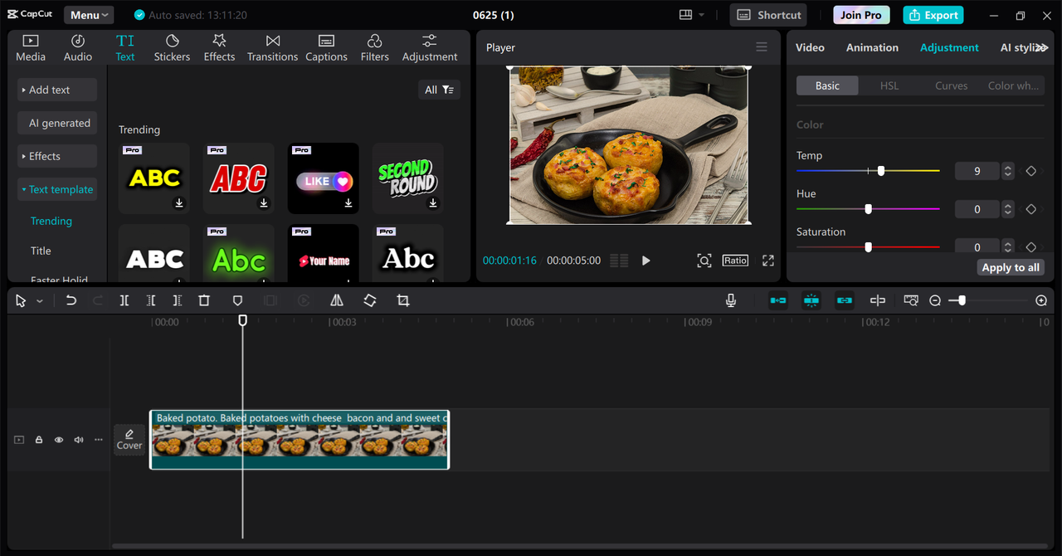Screen dimensions: 1062x556
Task: Open the Media panel
Action: 31,48
